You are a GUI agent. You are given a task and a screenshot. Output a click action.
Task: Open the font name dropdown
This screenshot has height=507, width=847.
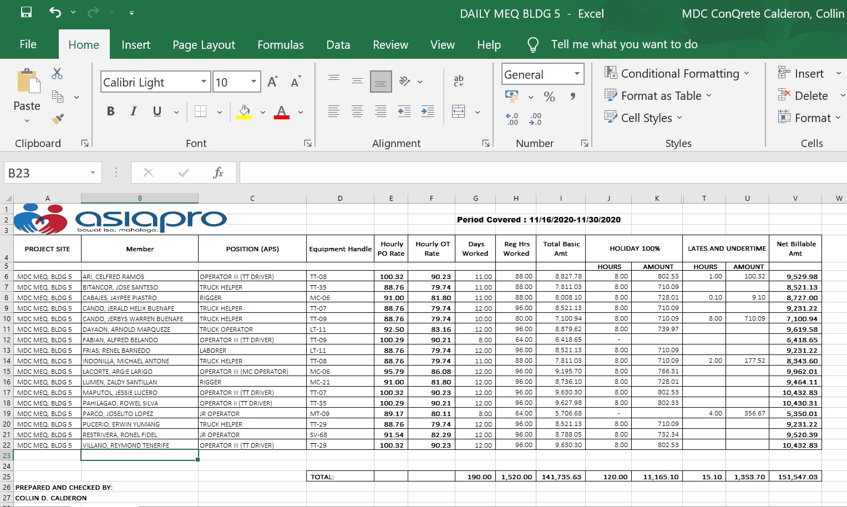pos(204,82)
